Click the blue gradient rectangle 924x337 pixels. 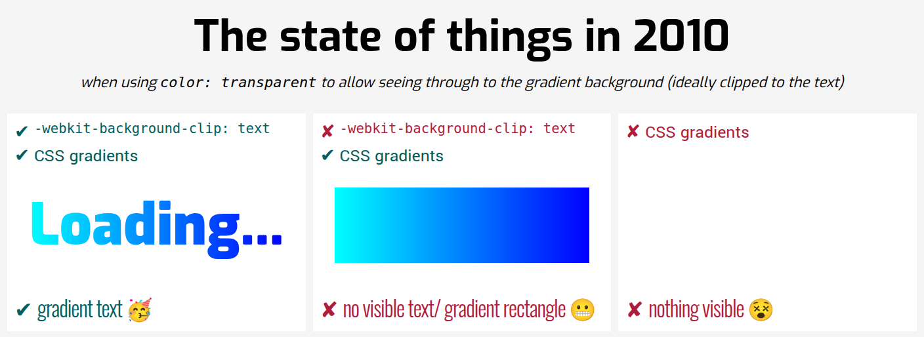pos(462,225)
